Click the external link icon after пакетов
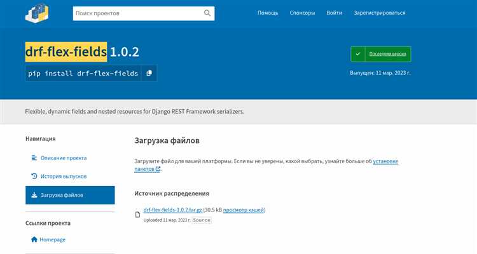477x254 pixels. click(158, 169)
